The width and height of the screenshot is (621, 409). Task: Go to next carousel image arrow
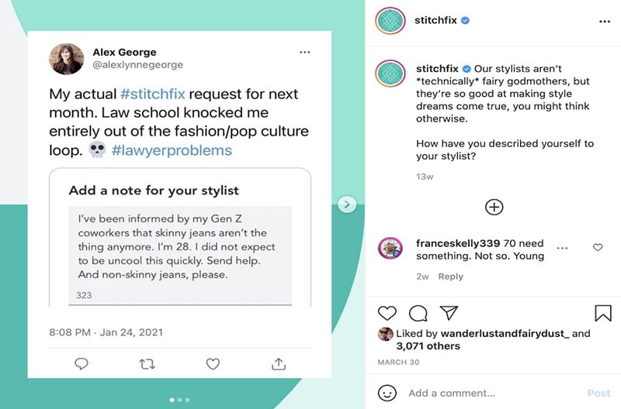pos(347,204)
